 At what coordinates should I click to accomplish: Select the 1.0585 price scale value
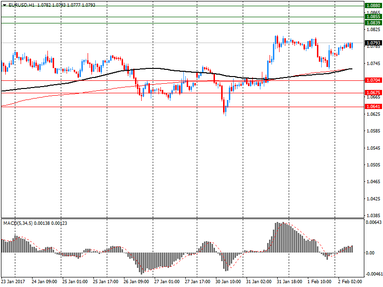(x=373, y=131)
